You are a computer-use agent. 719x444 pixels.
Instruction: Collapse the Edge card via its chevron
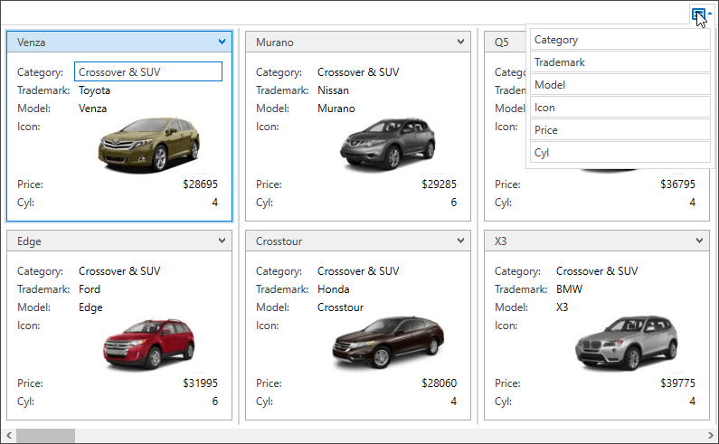222,241
